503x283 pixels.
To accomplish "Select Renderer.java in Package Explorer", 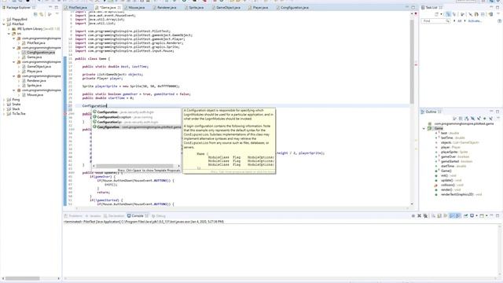I will tap(36, 81).
